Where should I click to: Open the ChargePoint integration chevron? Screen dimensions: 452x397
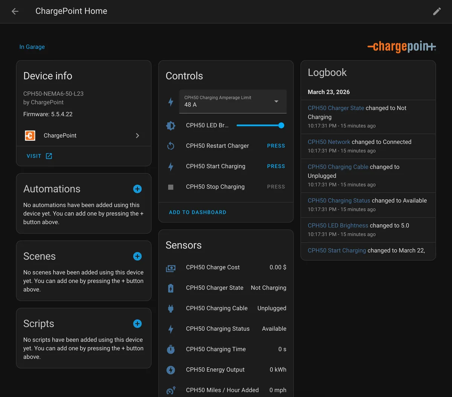[137, 135]
